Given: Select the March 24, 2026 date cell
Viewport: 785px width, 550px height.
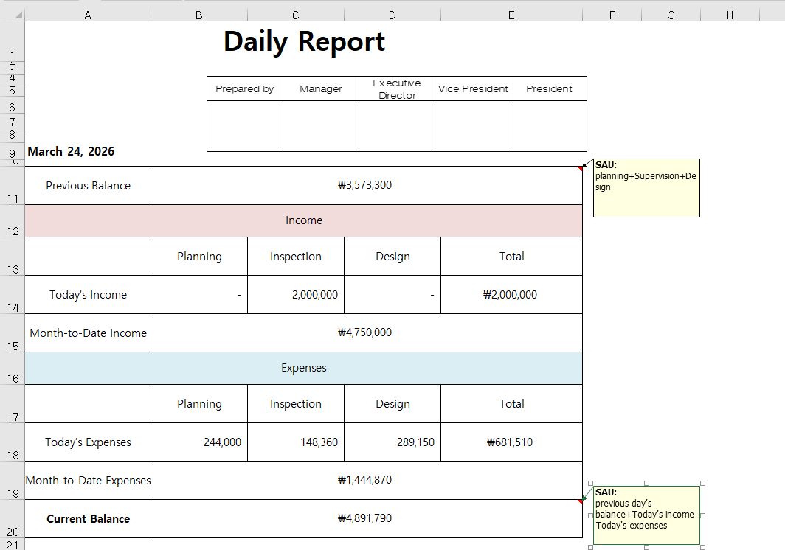Looking at the screenshot, I should point(72,152).
